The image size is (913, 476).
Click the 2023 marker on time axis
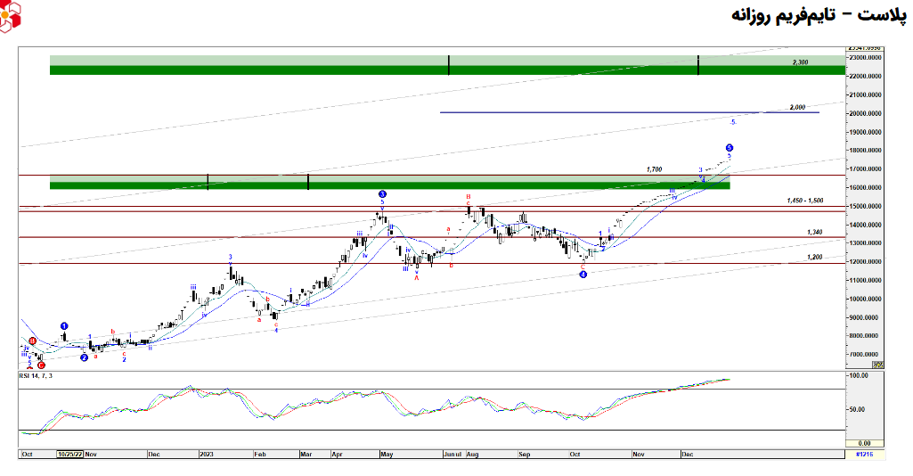click(x=206, y=454)
